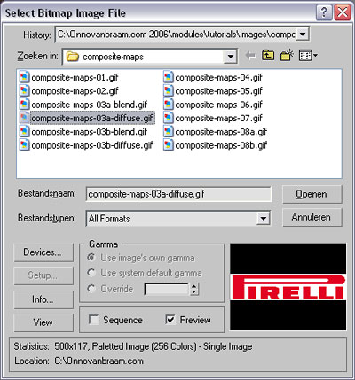This screenshot has width=355, height=380.
Task: Toggle the Preview checkbox
Action: point(170,320)
